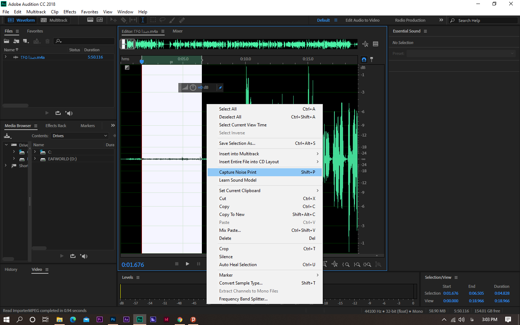The image size is (520, 325).
Task: Expand the .m4a file row in Files
Action: pyautogui.click(x=6, y=57)
